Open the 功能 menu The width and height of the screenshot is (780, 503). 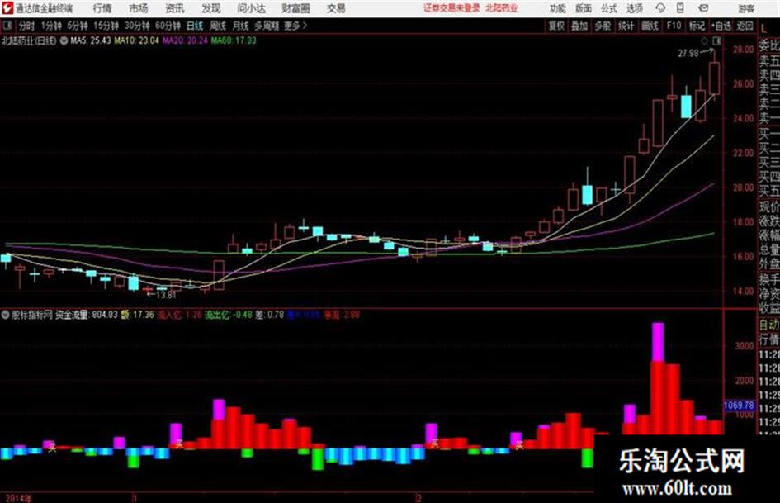(x=557, y=8)
